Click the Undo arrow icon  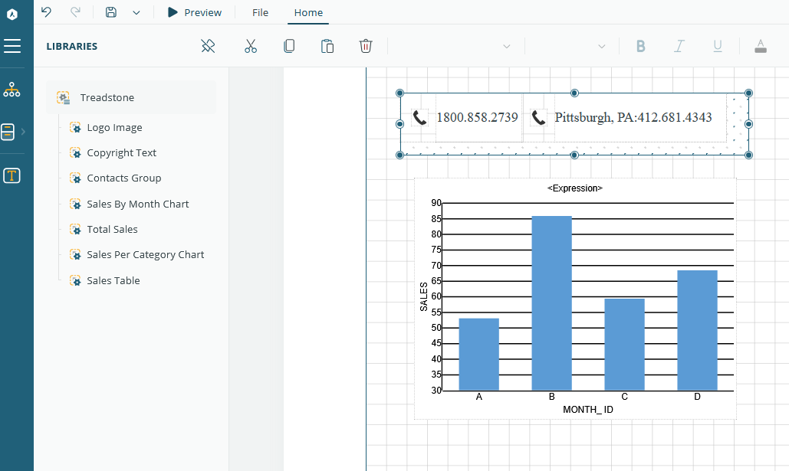pyautogui.click(x=46, y=12)
